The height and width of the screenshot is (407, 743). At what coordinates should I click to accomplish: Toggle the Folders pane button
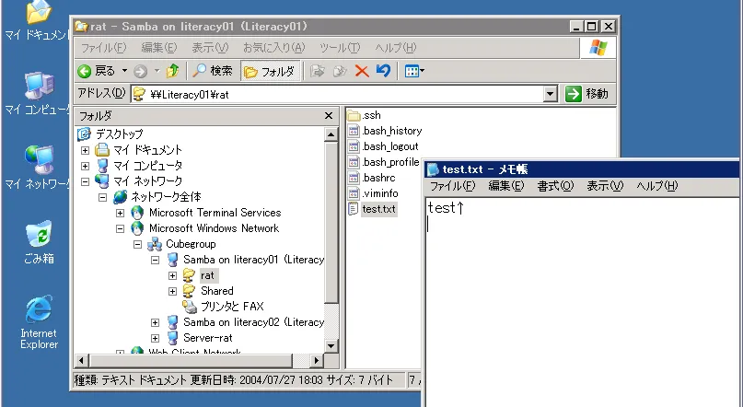(270, 71)
